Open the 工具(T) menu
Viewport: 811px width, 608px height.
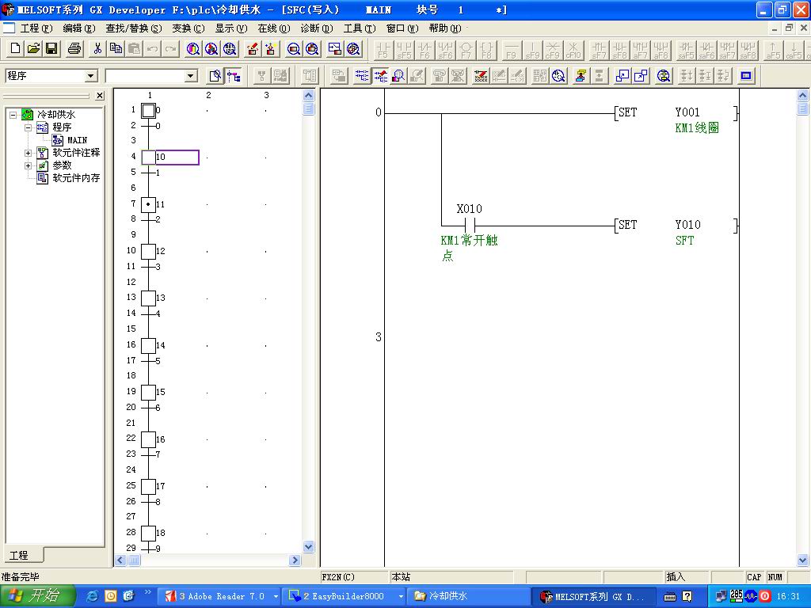[359, 28]
